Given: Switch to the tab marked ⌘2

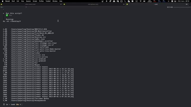Looking at the screenshot, I should coord(94,4).
